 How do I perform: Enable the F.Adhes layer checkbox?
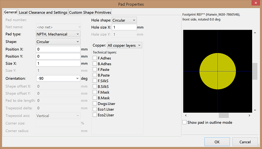(95, 58)
